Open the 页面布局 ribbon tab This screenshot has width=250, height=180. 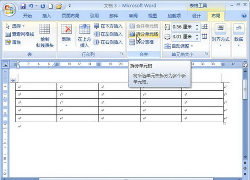click(x=70, y=16)
